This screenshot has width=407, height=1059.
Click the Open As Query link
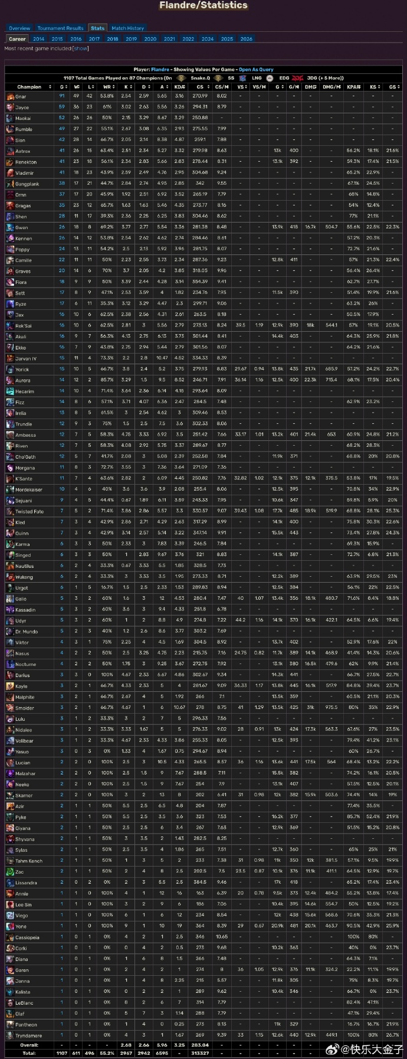tap(255, 70)
